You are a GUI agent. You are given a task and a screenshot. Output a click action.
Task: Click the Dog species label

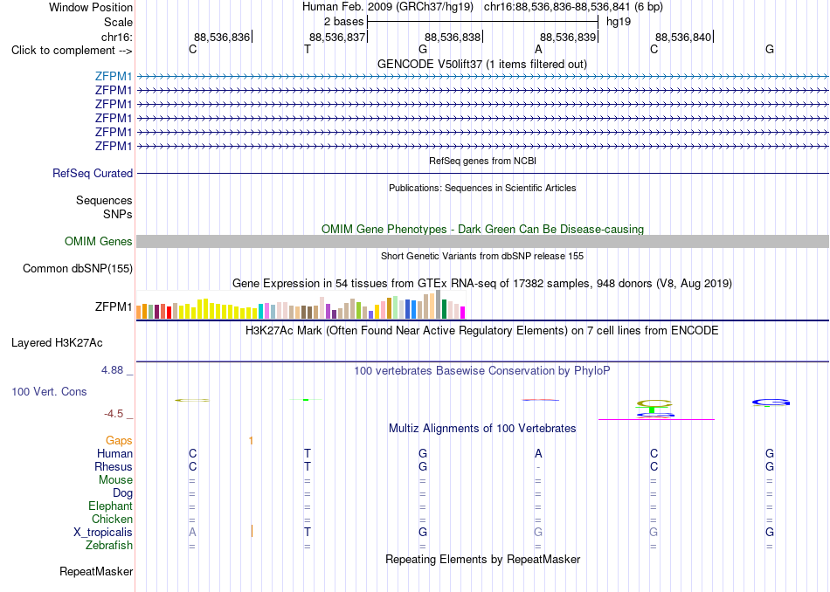pyautogui.click(x=122, y=493)
